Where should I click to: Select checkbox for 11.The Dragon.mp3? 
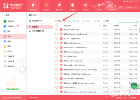coord(57,39)
